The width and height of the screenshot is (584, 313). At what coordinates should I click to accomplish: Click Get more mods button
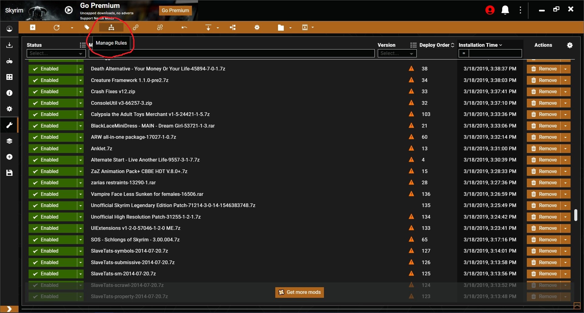(x=299, y=292)
